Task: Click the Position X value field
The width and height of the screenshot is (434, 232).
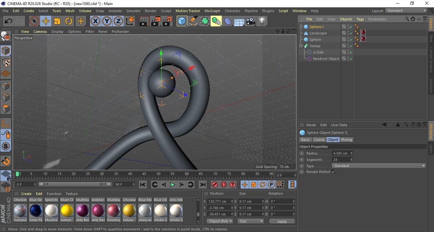Action: (220, 201)
